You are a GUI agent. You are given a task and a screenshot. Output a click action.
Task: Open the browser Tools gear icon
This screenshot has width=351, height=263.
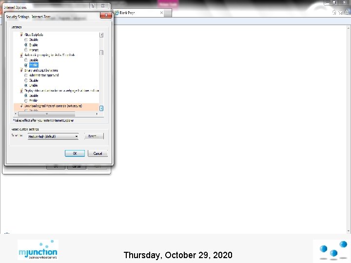(x=347, y=12)
